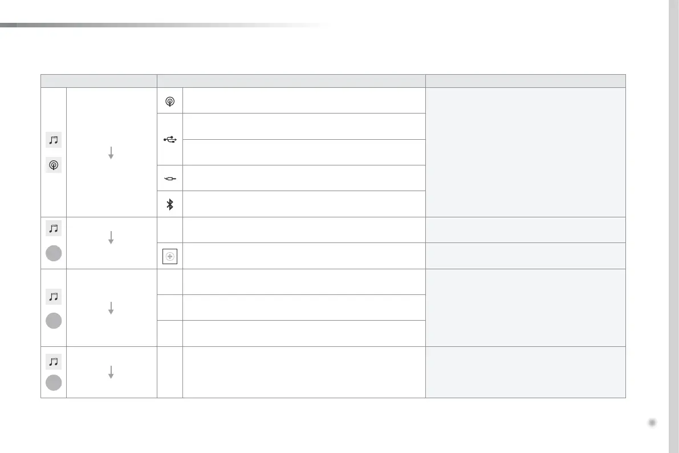Click the down arrow in the last table row

click(111, 372)
